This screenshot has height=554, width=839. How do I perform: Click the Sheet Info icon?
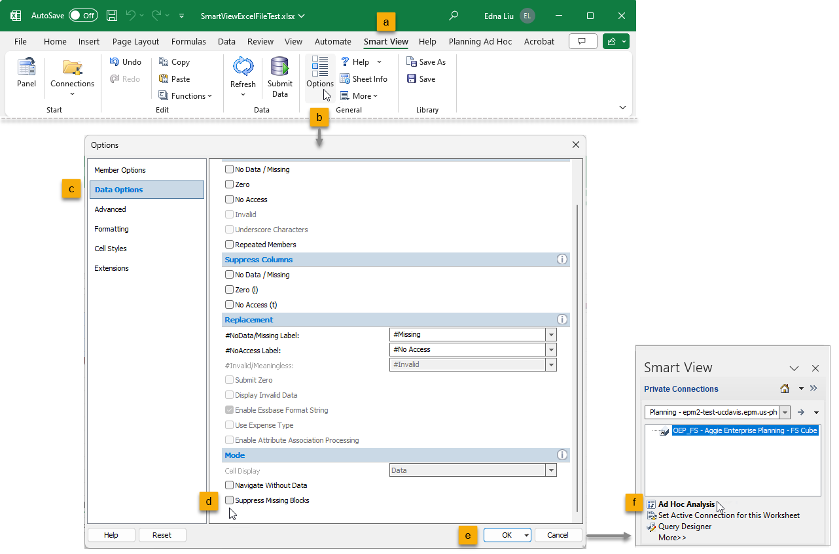tap(345, 78)
